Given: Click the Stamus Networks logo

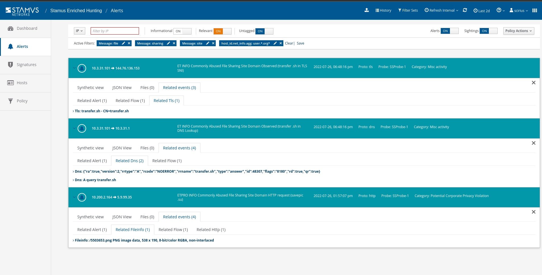Looking at the screenshot, I should pyautogui.click(x=22, y=11).
